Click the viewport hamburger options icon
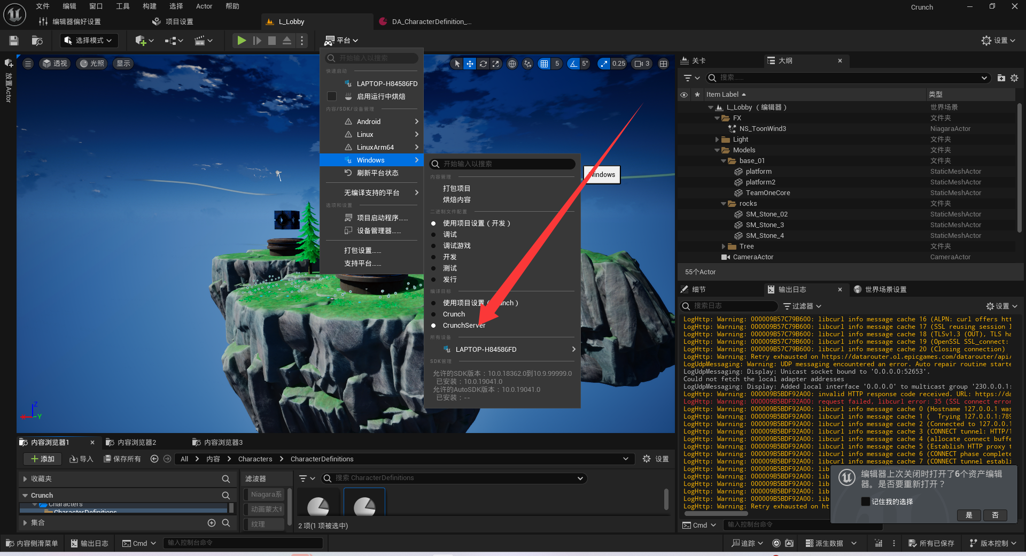The image size is (1026, 556). [x=28, y=64]
